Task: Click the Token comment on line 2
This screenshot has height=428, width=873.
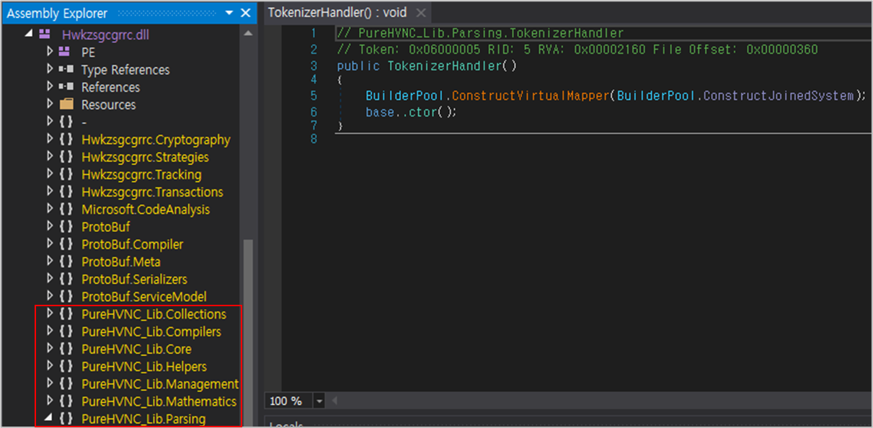Action: point(577,50)
